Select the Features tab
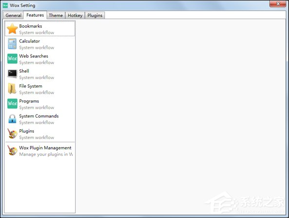 (x=35, y=15)
